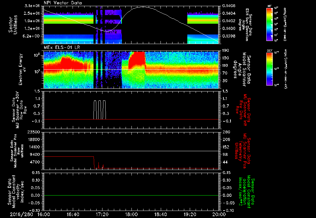The image size is (316, 218).
Task: Click the green zero velocity line
Action: (x=131, y=195)
